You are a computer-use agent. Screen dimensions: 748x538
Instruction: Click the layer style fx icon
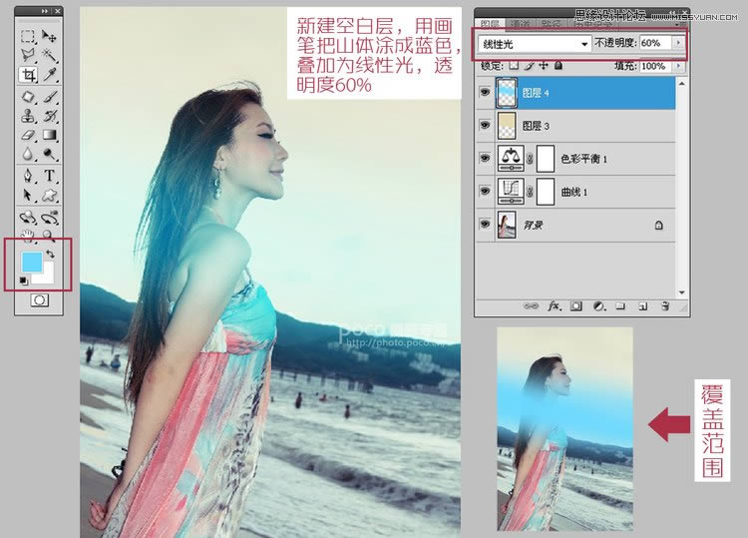(x=556, y=306)
